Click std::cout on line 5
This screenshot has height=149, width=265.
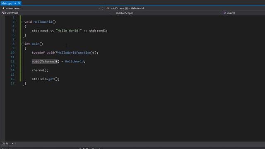point(40,31)
